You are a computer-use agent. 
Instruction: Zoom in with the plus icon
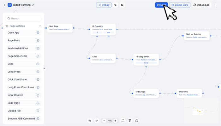click(x=115, y=121)
